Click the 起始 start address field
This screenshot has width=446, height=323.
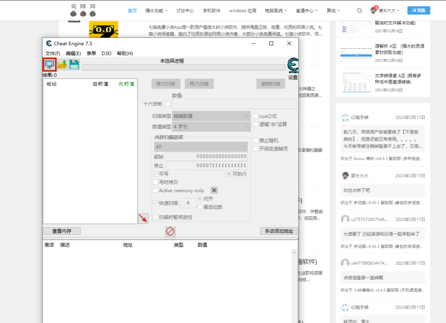206,156
